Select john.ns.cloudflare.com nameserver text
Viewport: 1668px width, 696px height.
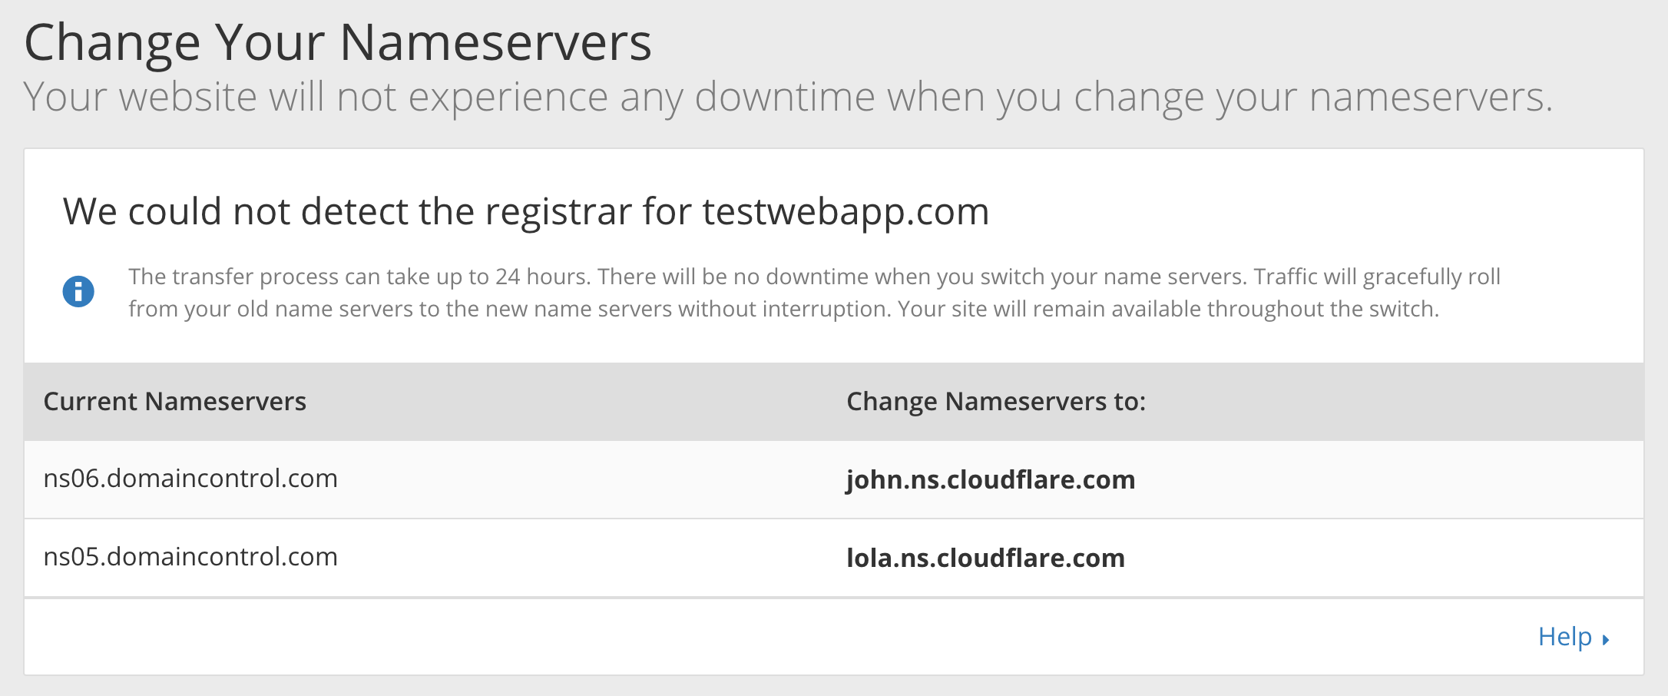tap(990, 479)
